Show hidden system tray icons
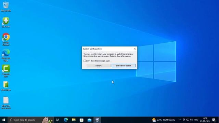The image size is (219, 123). (180, 120)
